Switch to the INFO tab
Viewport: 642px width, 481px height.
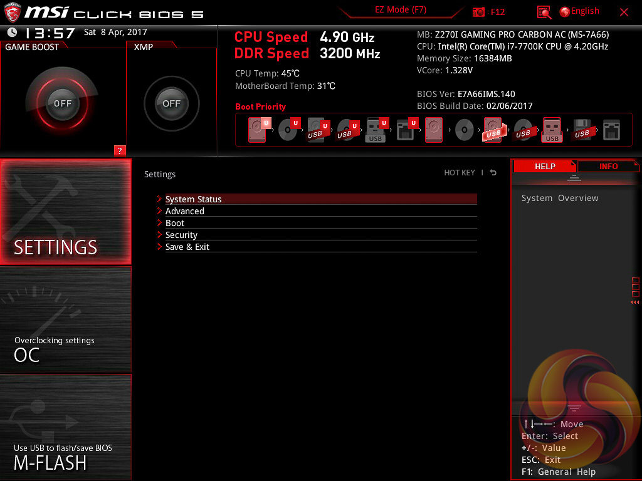click(608, 166)
